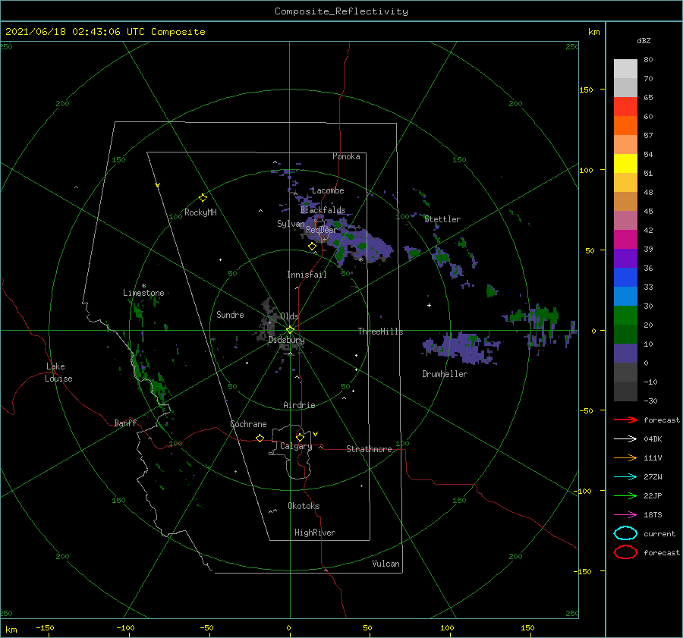This screenshot has width=683, height=638.
Task: Click the white asterisk above Limestone
Action: coord(143,286)
